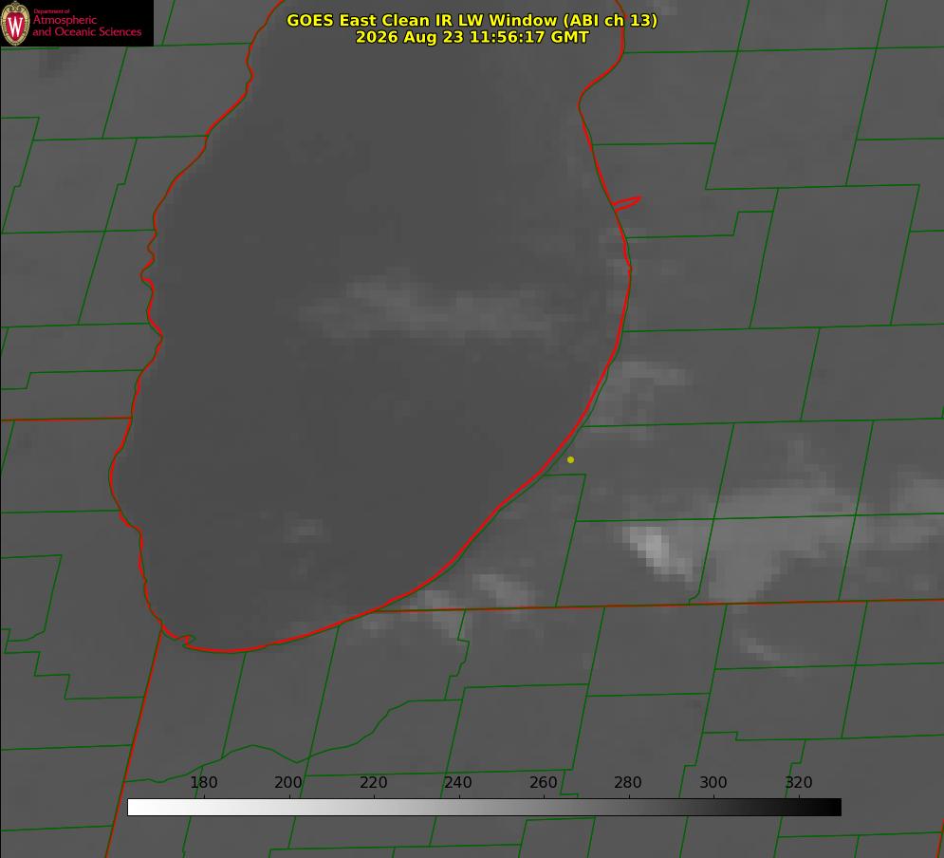The width and height of the screenshot is (944, 858).
Task: Click the 240 colorbar tick label
Action: [x=458, y=782]
